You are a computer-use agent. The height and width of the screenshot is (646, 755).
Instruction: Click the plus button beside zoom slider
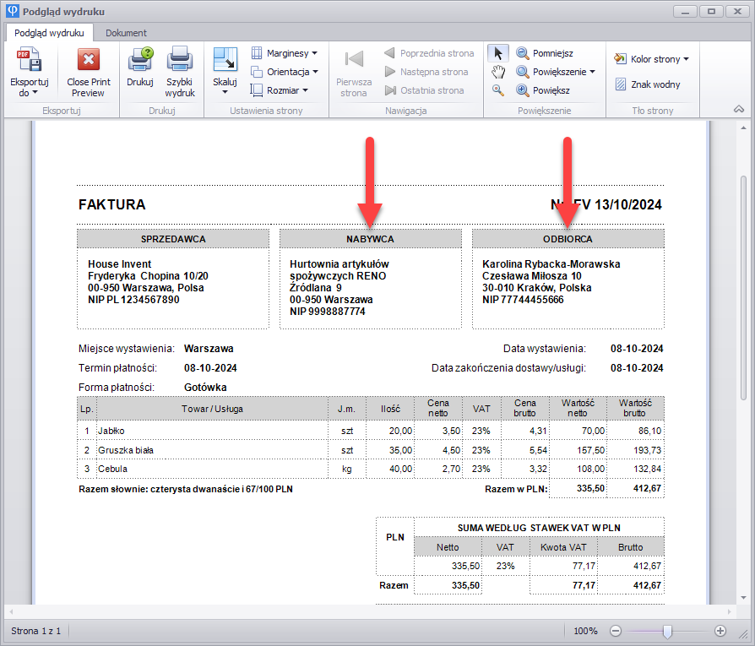[x=720, y=631]
